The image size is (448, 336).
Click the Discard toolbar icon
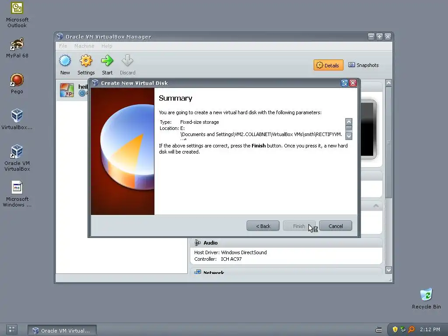127,60
